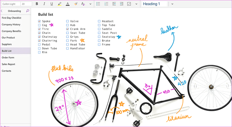Add a to-do checkbox tag
The width and height of the screenshot is (232, 127).
129,4
